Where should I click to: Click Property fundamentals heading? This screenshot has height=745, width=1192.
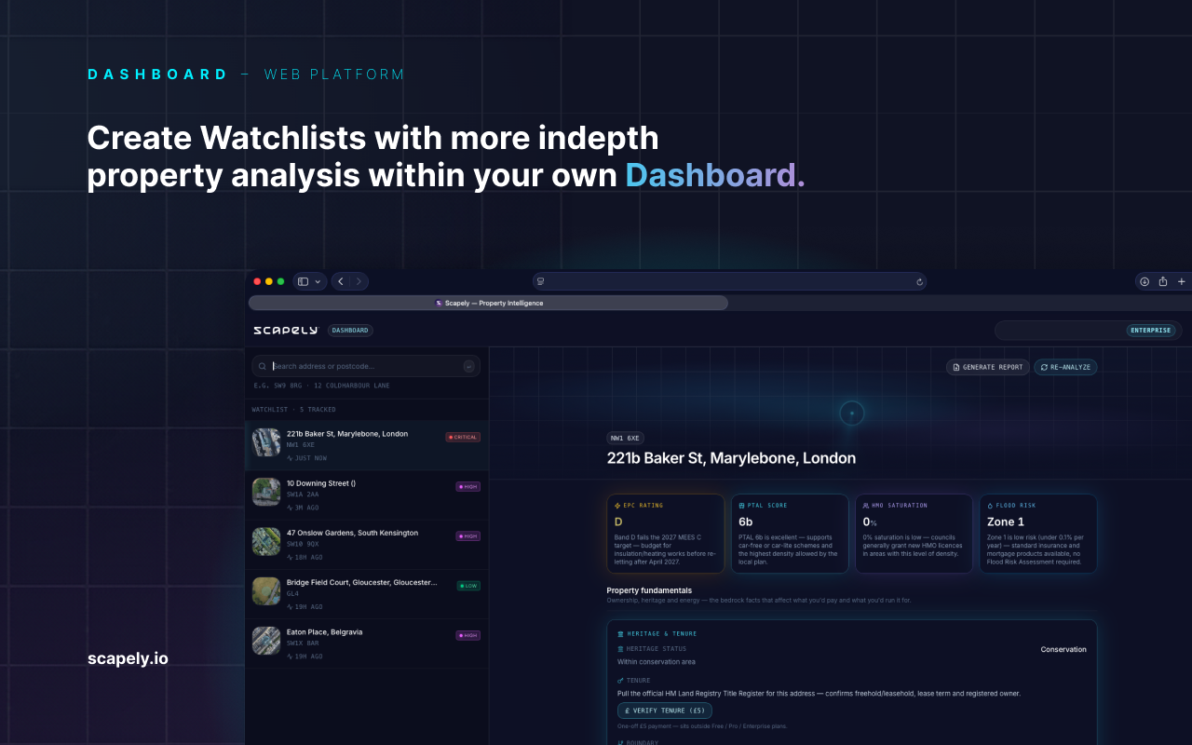[649, 590]
